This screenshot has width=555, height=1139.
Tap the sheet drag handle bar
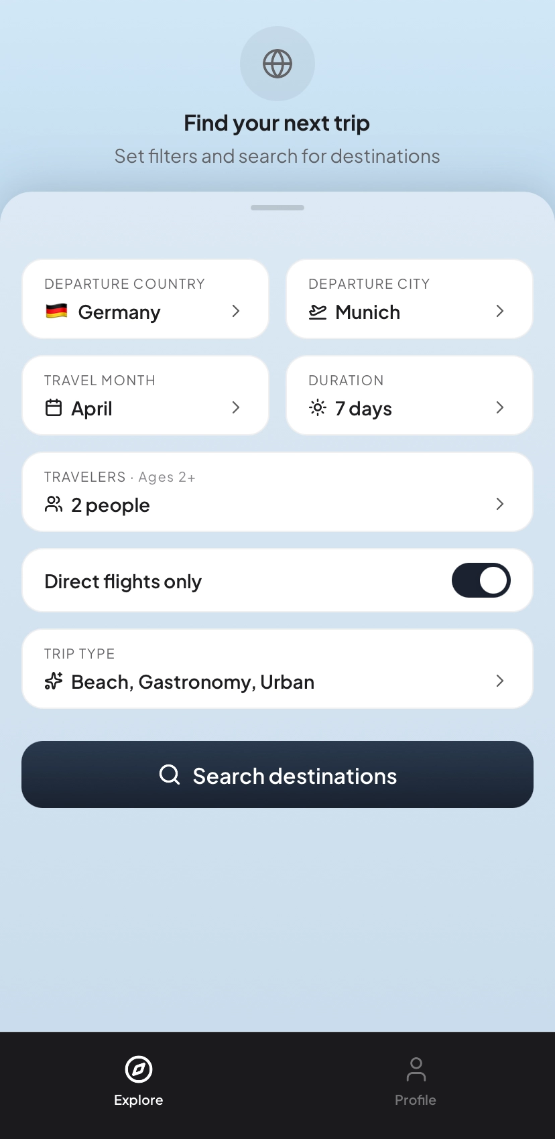click(277, 208)
